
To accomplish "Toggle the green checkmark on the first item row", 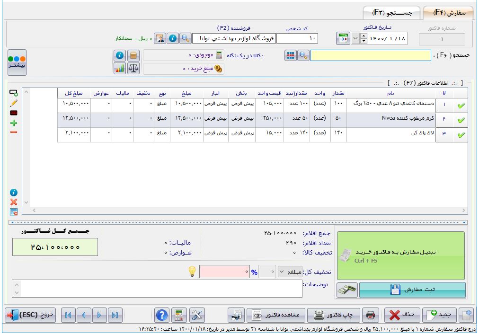I will 459,105.
